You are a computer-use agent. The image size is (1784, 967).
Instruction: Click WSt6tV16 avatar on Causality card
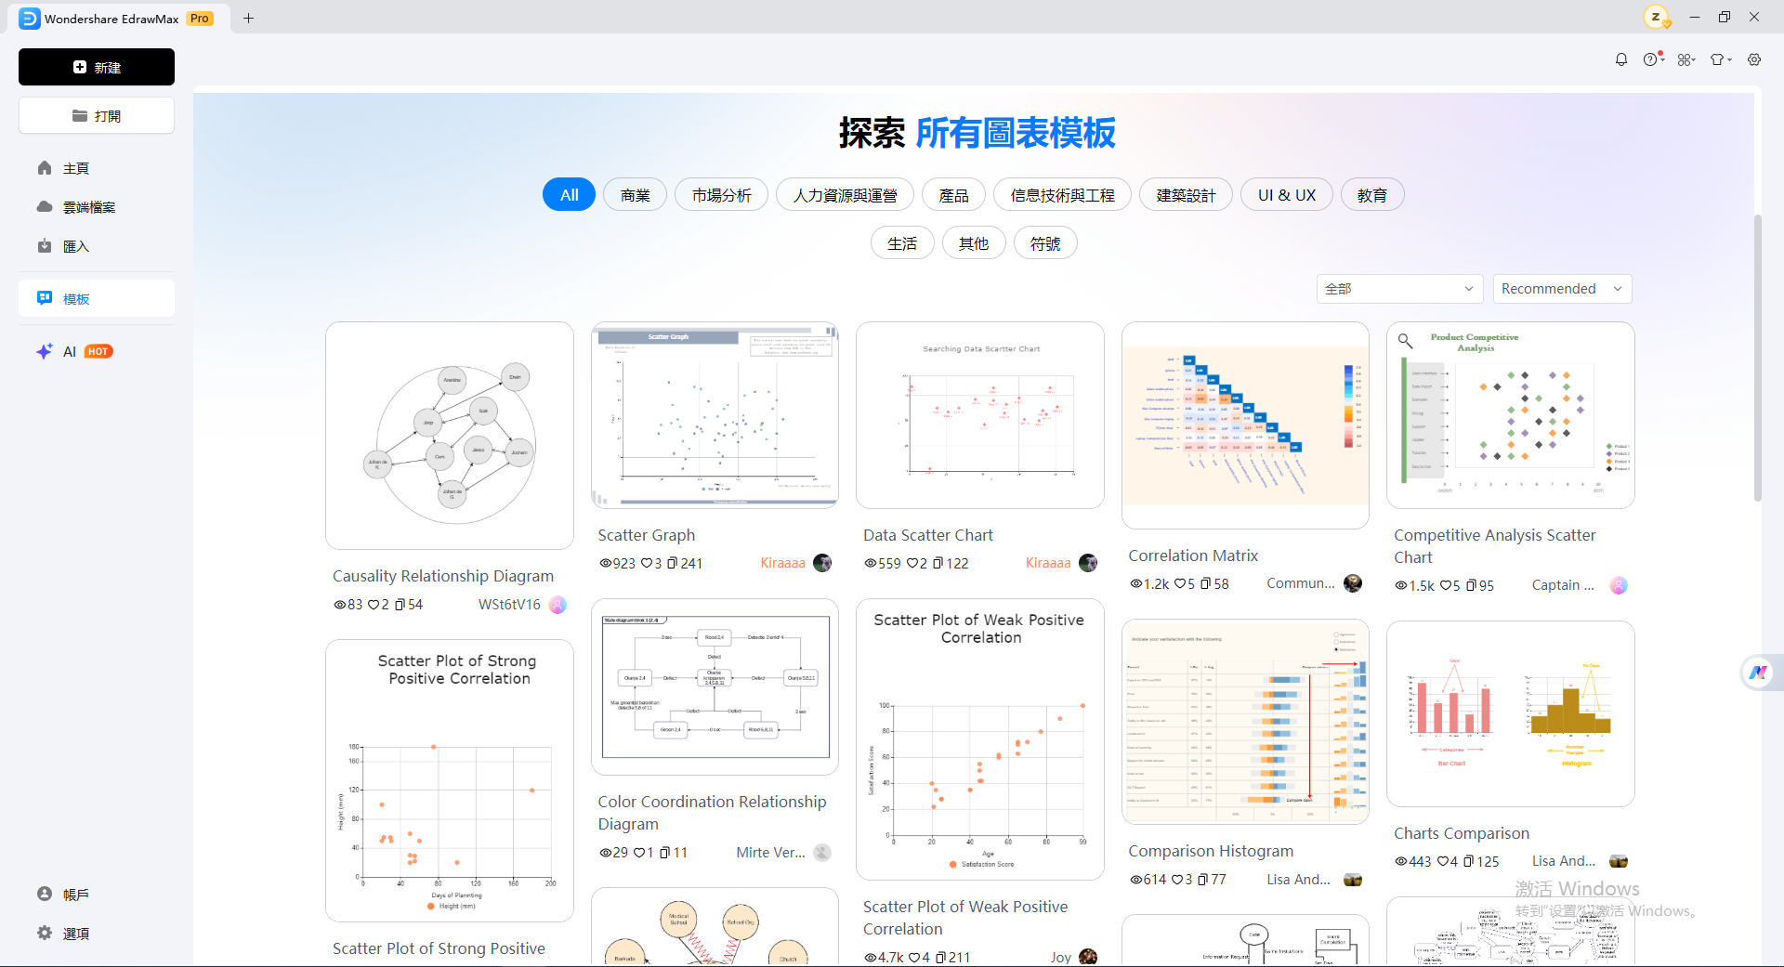coord(557,605)
